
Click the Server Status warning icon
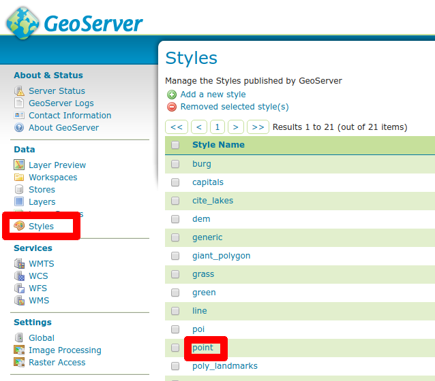pos(19,90)
